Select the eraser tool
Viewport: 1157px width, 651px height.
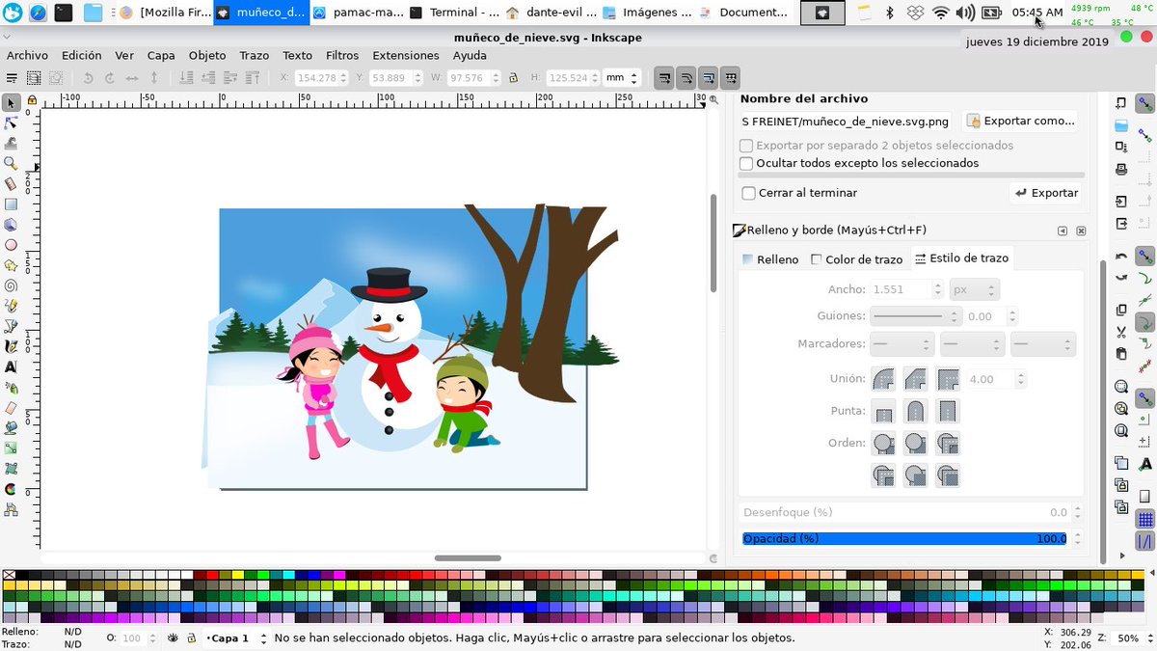(11, 407)
